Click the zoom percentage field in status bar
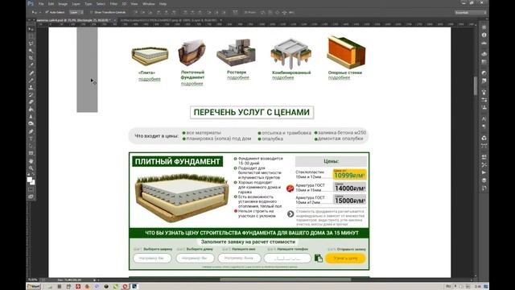Screen dimensions: 515x290 coord(33,280)
